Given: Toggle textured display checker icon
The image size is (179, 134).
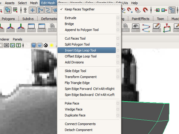Looking at the screenshot, I should [46, 45].
